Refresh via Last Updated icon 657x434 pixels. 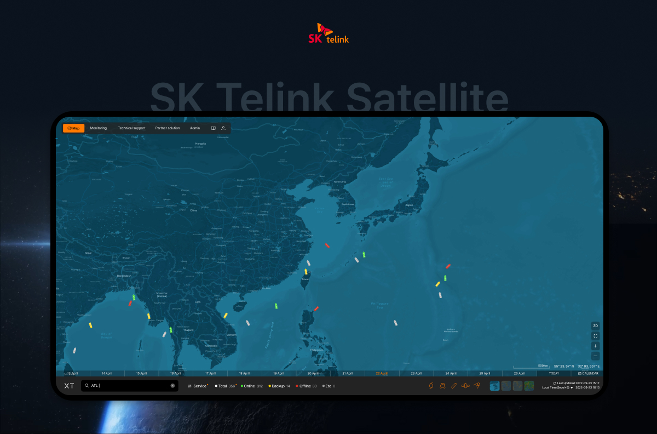(555, 383)
